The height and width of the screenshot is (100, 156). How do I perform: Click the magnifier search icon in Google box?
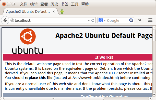tap(131, 20)
